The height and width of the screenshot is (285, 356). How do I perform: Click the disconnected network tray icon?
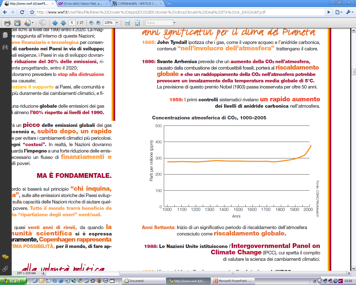click(x=330, y=281)
